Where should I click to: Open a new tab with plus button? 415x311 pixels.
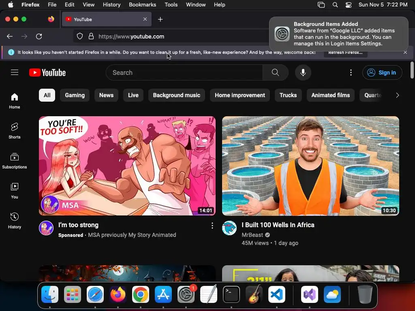click(x=160, y=19)
